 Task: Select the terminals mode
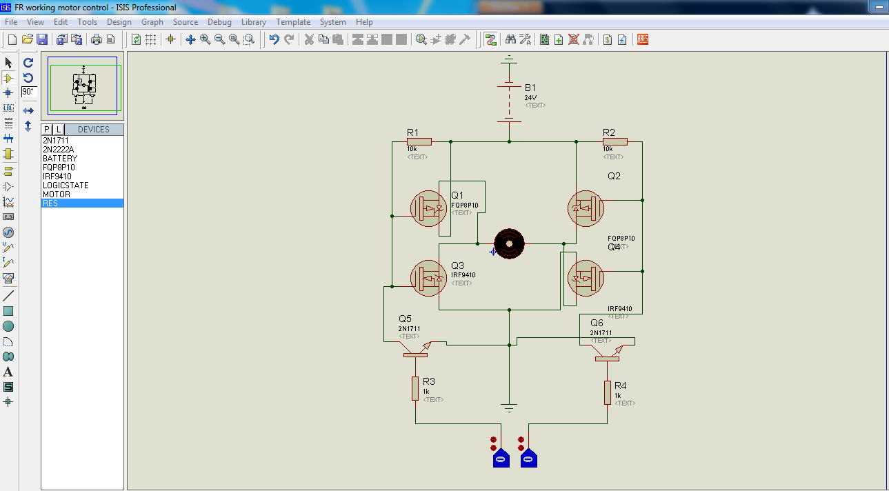pos(8,170)
